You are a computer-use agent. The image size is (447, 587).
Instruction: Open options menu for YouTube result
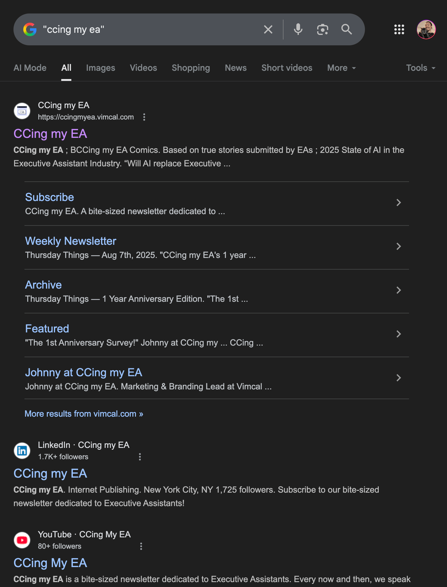pyautogui.click(x=141, y=546)
